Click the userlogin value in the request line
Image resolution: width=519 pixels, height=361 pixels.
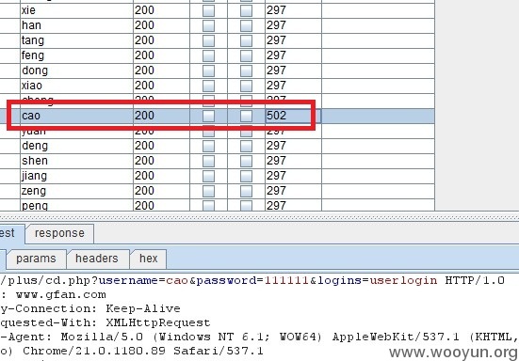[403, 281]
